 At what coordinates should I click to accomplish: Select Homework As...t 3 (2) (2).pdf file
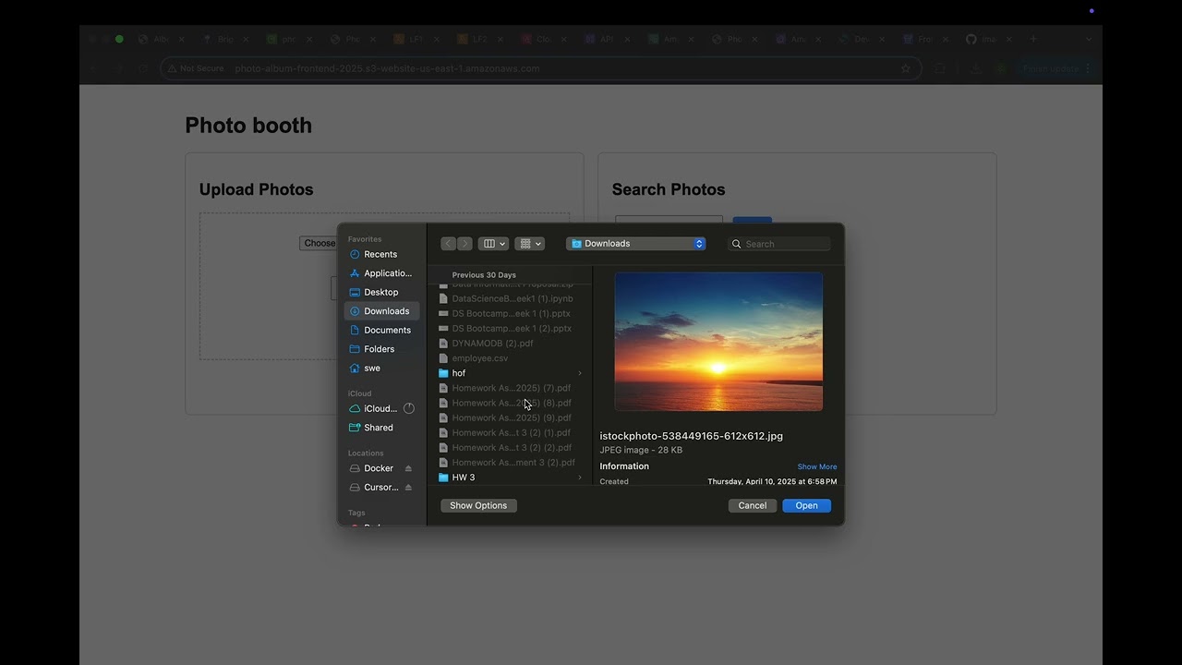[510, 447]
